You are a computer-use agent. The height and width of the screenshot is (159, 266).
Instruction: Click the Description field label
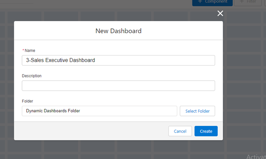pyautogui.click(x=31, y=76)
